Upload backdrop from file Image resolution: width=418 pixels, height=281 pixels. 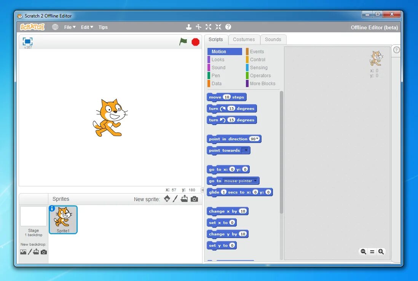(36, 252)
